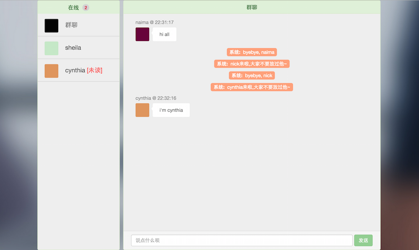This screenshot has height=250, width=419.
Task: Select sheila's light green avatar
Action: pos(52,48)
